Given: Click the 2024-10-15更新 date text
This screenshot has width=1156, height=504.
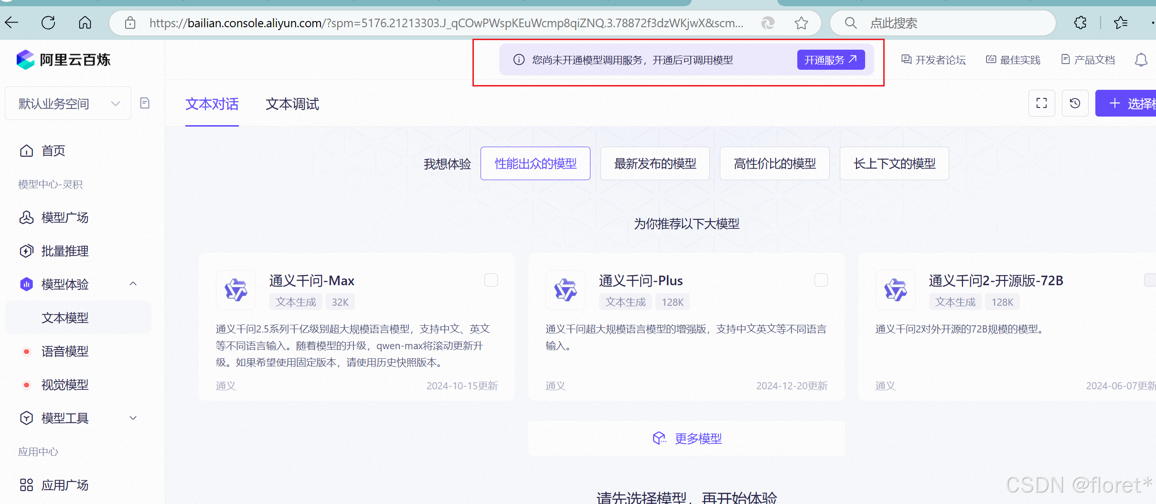Looking at the screenshot, I should (462, 386).
